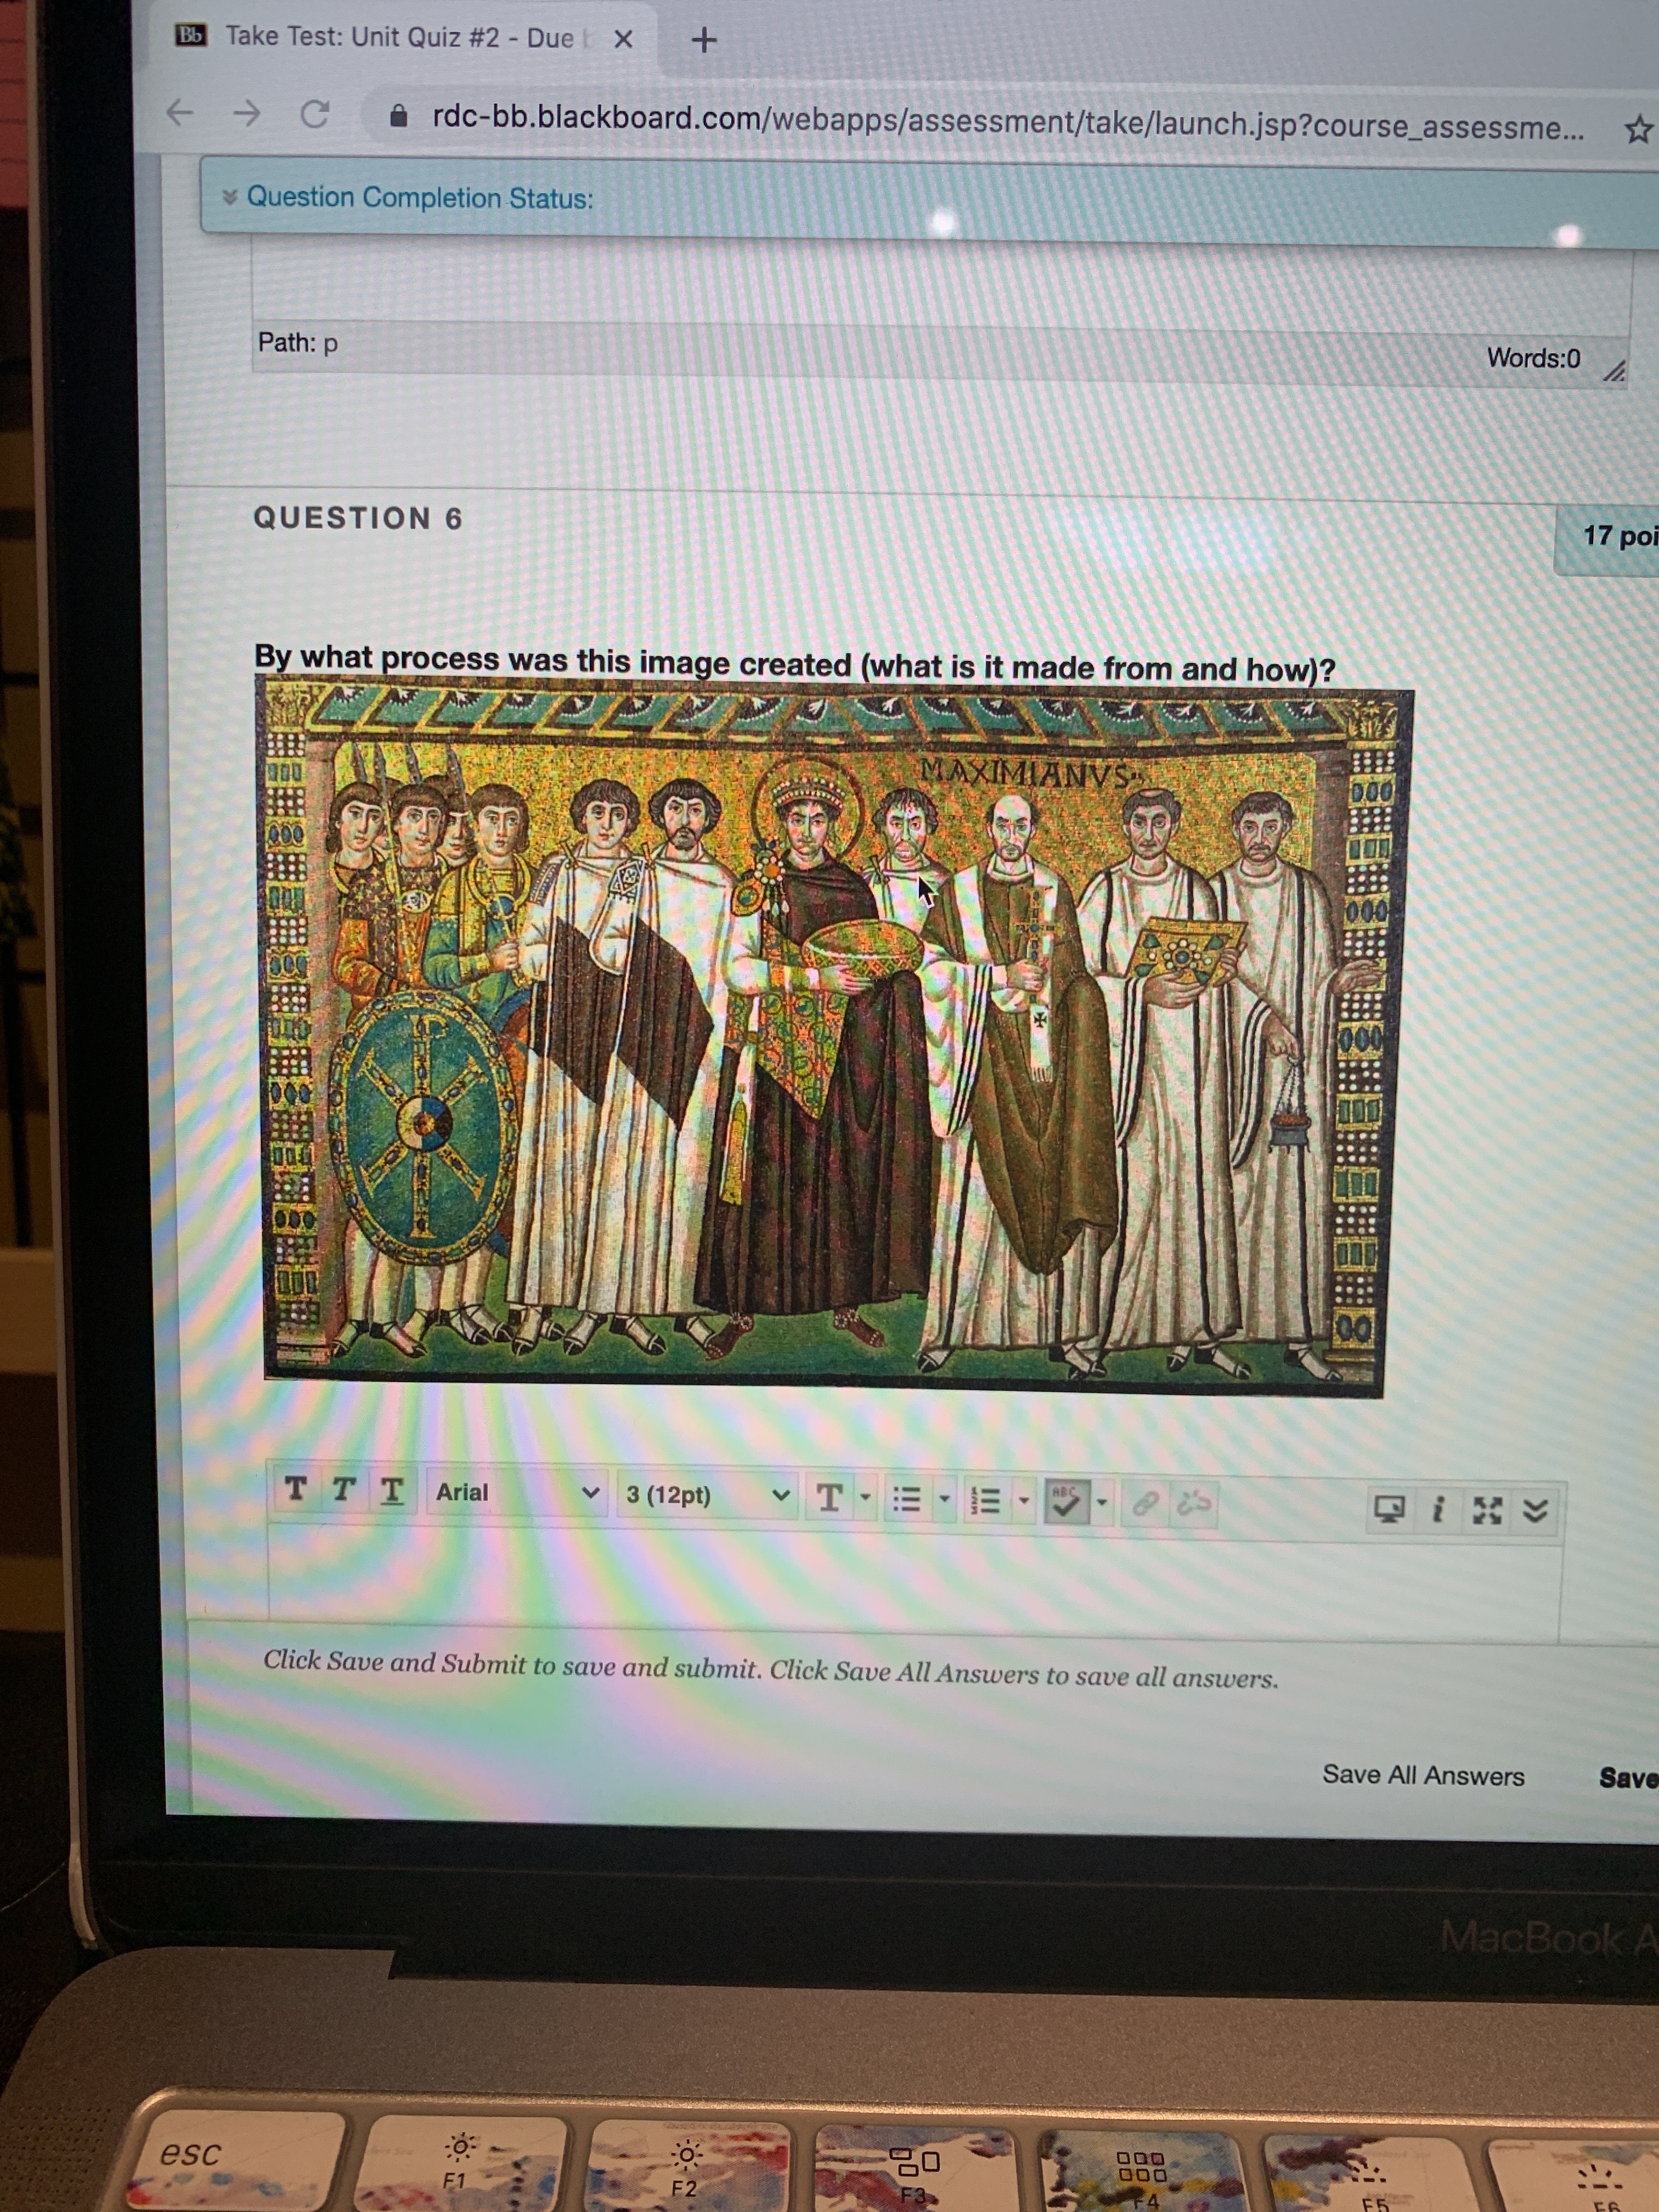The width and height of the screenshot is (1659, 2212).
Task: Go forward with browser forward arrow
Action: (x=247, y=114)
